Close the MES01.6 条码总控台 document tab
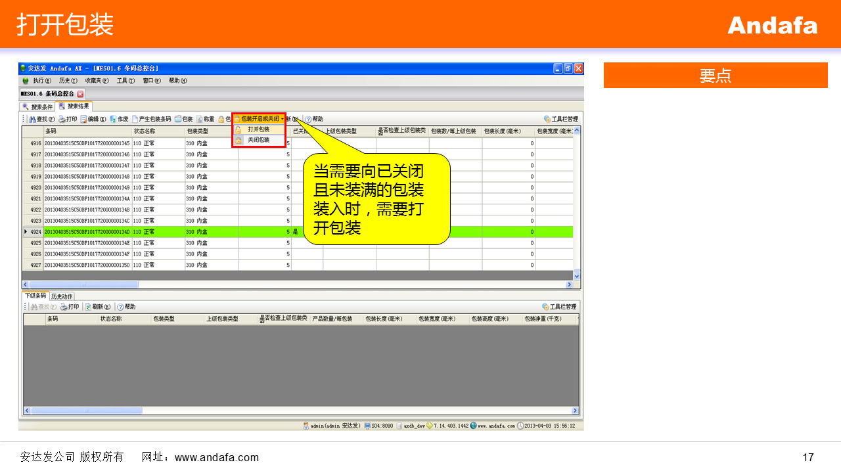The width and height of the screenshot is (841, 473). pos(81,94)
